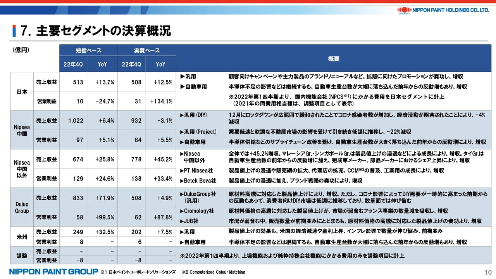
Task: Click the 調整 segment label
Action: click(22, 256)
